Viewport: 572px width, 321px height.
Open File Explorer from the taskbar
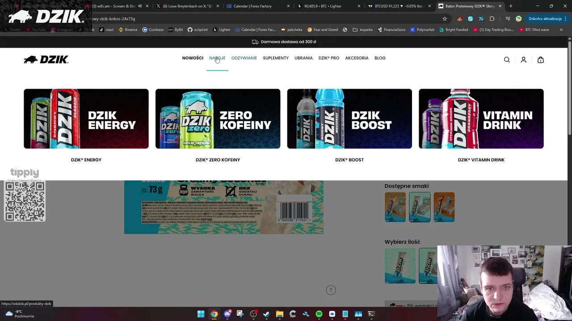tap(279, 314)
